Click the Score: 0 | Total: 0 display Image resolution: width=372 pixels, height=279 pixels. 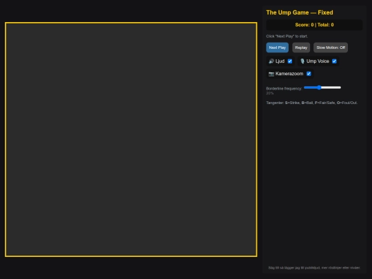coord(314,25)
